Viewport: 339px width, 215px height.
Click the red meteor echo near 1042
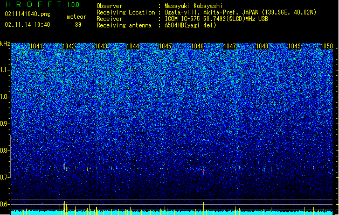click(64, 166)
